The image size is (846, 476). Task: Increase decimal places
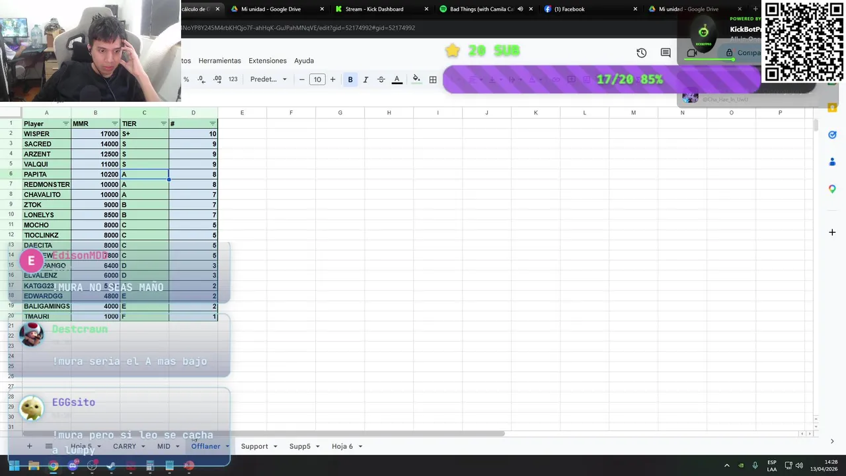click(217, 79)
